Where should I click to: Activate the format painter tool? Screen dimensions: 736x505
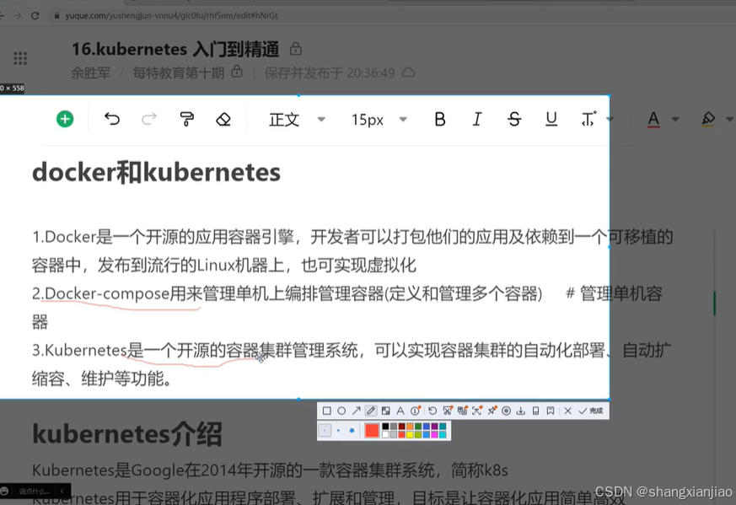[x=187, y=119]
